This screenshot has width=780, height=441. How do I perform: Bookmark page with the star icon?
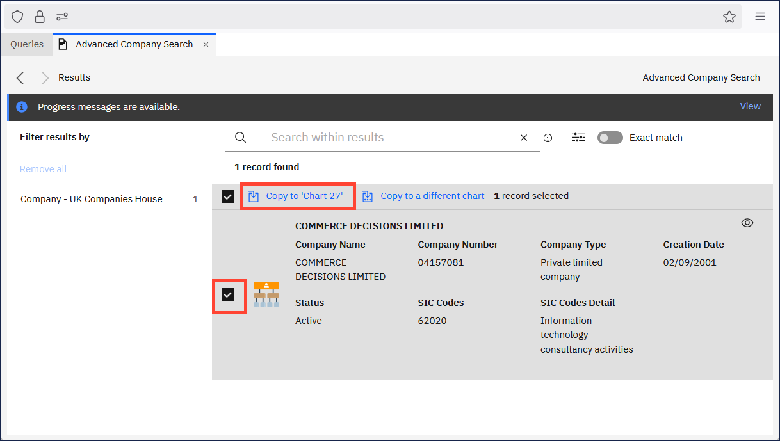click(x=729, y=17)
